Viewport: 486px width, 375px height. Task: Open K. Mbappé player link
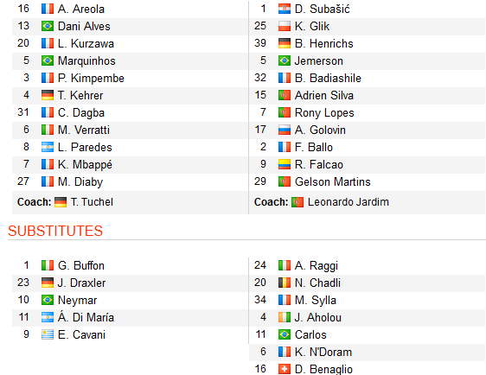pyautogui.click(x=85, y=164)
